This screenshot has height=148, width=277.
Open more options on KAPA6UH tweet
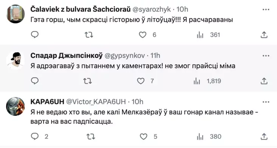tap(266, 102)
